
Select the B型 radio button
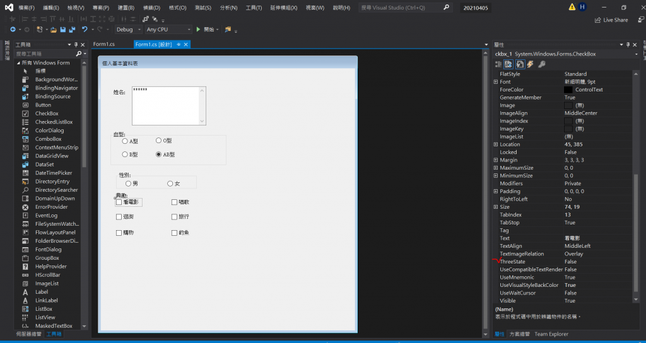[126, 154]
